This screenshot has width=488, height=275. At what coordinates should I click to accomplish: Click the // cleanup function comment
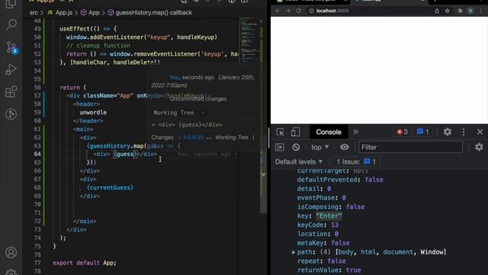[98, 46]
